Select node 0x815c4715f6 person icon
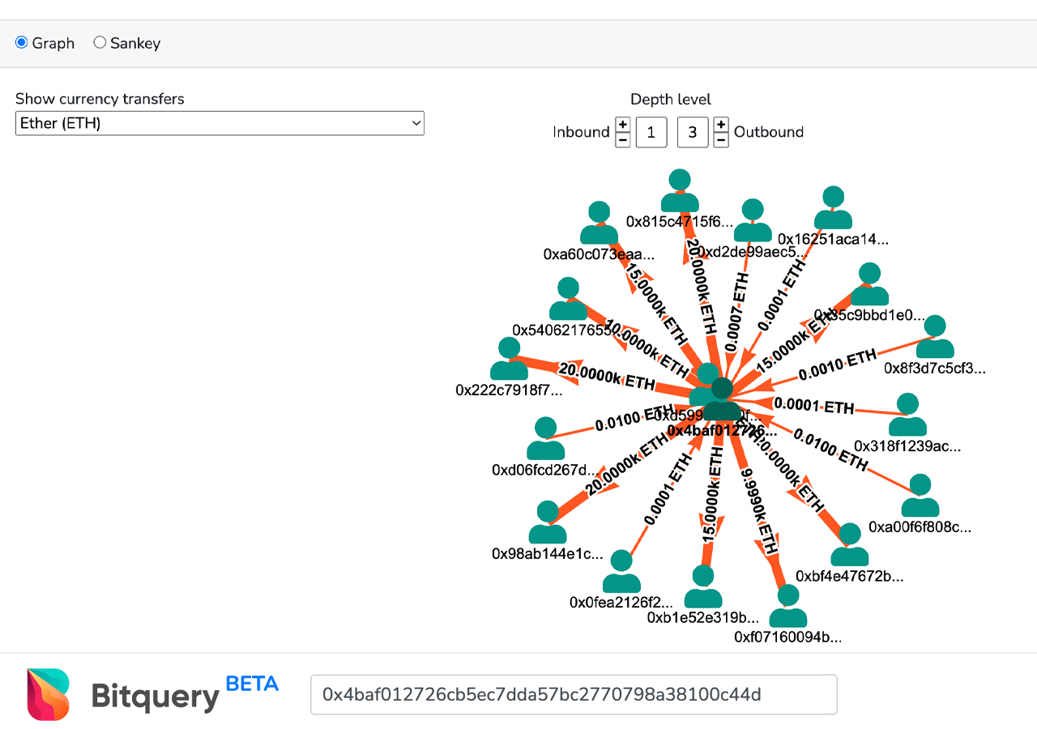 point(680,191)
